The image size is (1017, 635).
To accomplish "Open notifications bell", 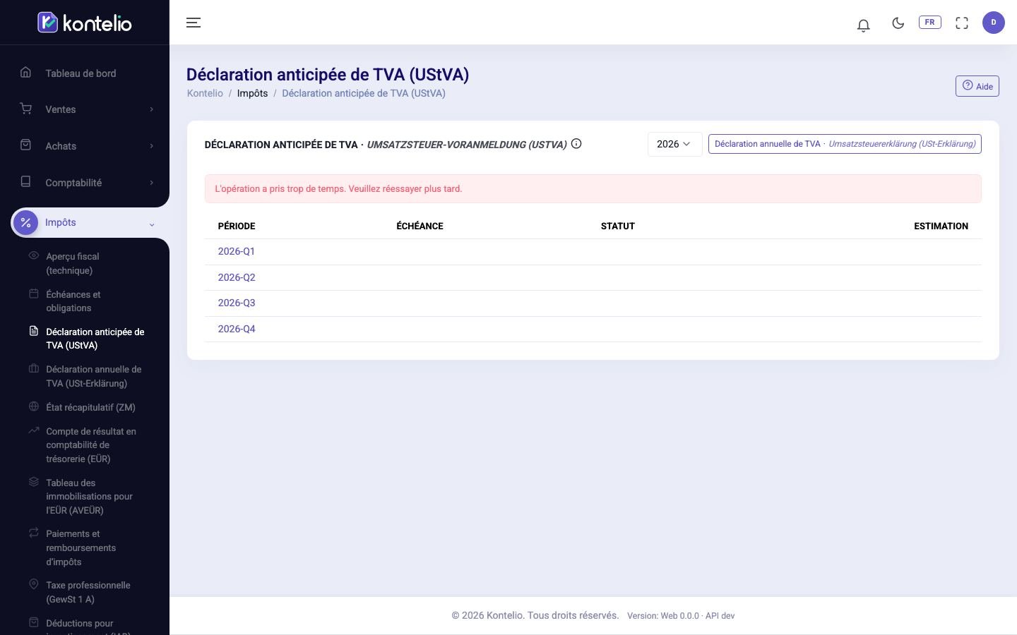I will pos(863,25).
